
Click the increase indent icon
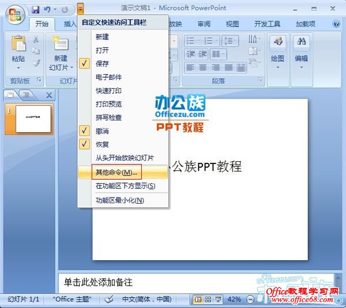point(202,54)
